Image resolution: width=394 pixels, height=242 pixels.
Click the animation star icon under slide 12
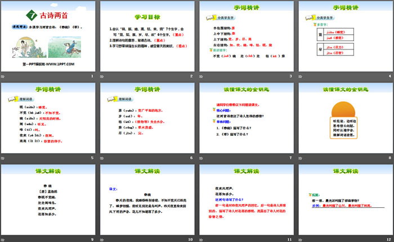click(299, 238)
